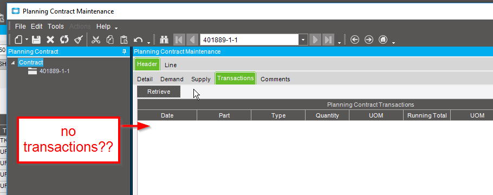This screenshot has height=195, width=493.
Task: Open the Transactions sub-tab
Action: click(236, 79)
